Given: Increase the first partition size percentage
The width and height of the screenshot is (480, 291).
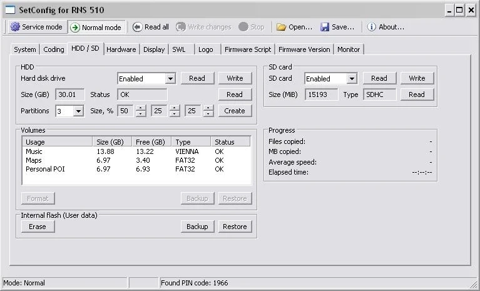Looking at the screenshot, I should tap(141, 108).
